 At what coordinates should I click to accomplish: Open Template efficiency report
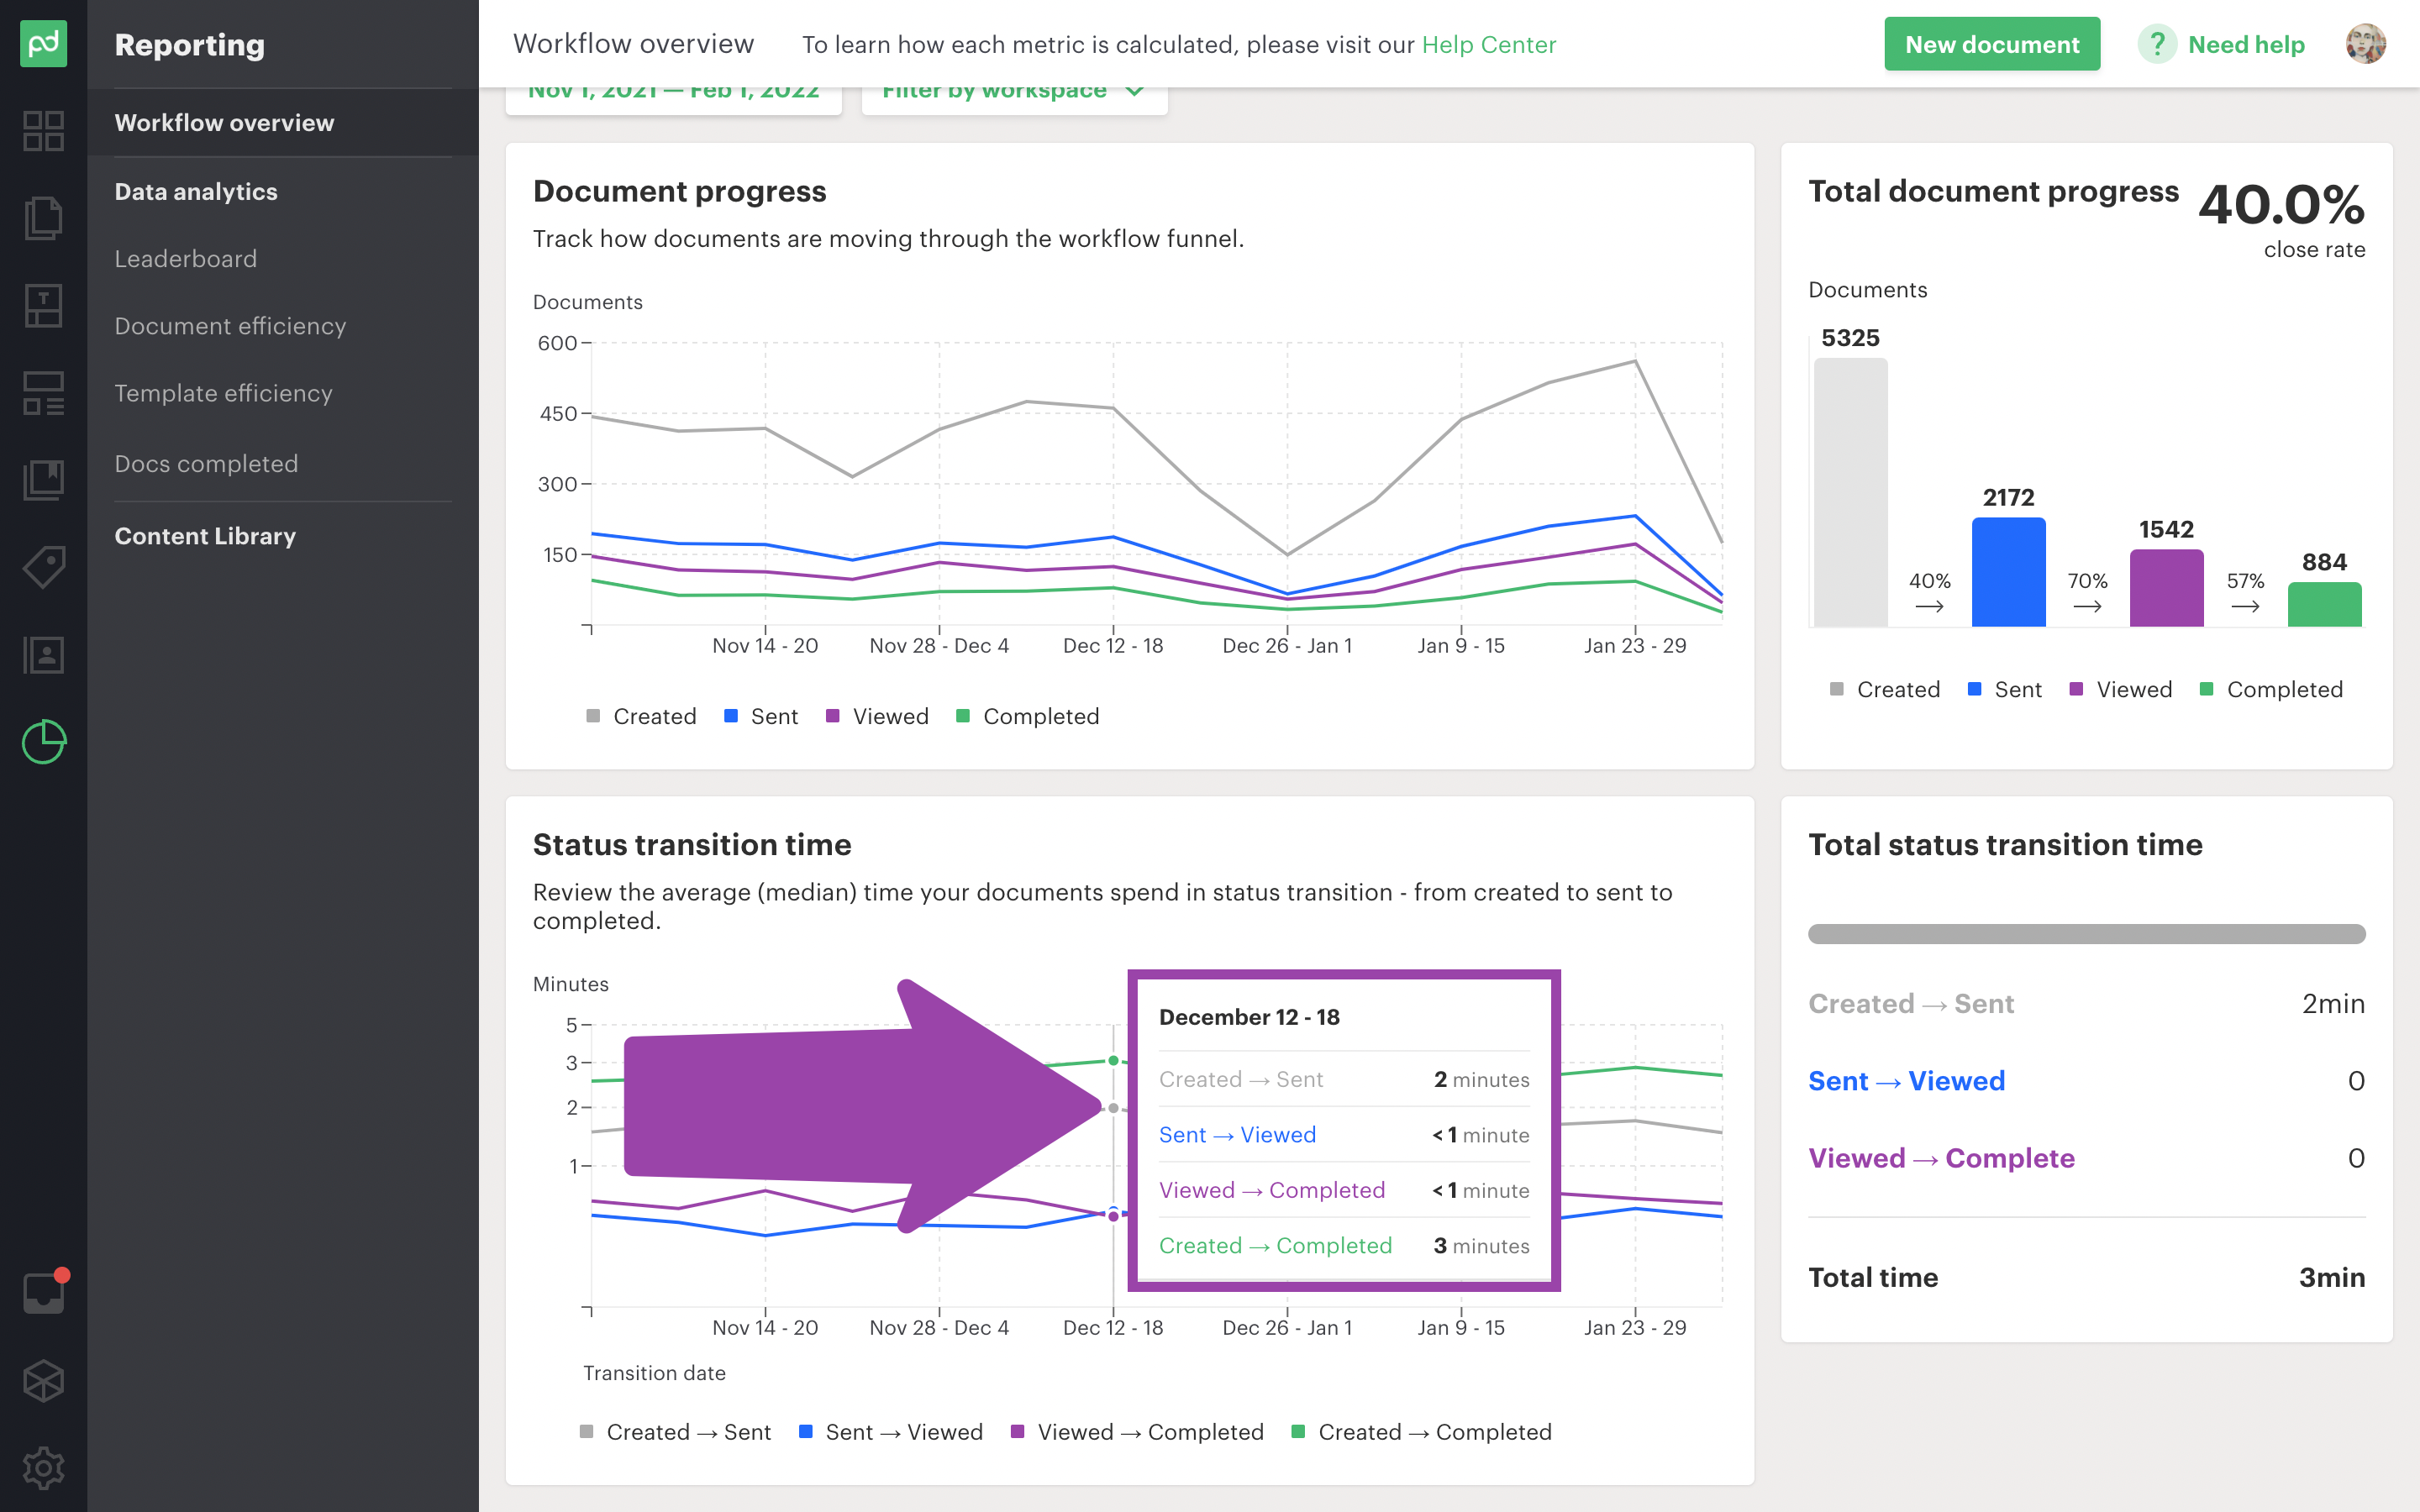(223, 393)
